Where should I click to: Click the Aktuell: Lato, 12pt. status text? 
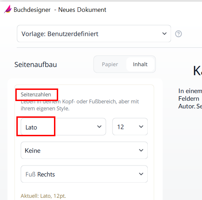pos(43,196)
